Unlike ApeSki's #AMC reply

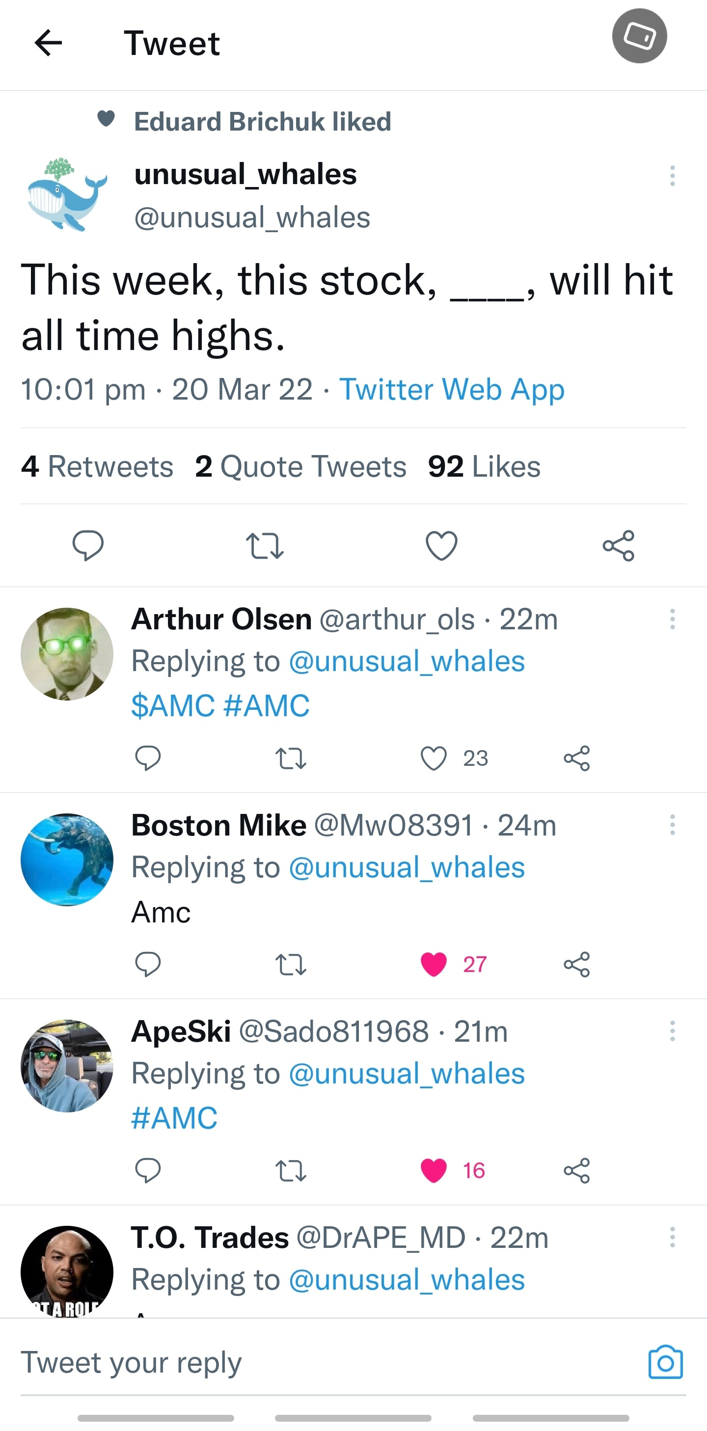pyautogui.click(x=434, y=1170)
